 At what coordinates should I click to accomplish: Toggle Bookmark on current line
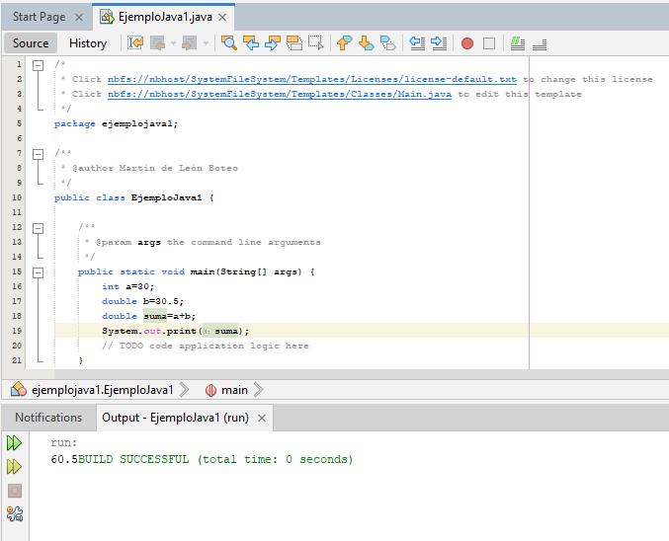pos(387,43)
